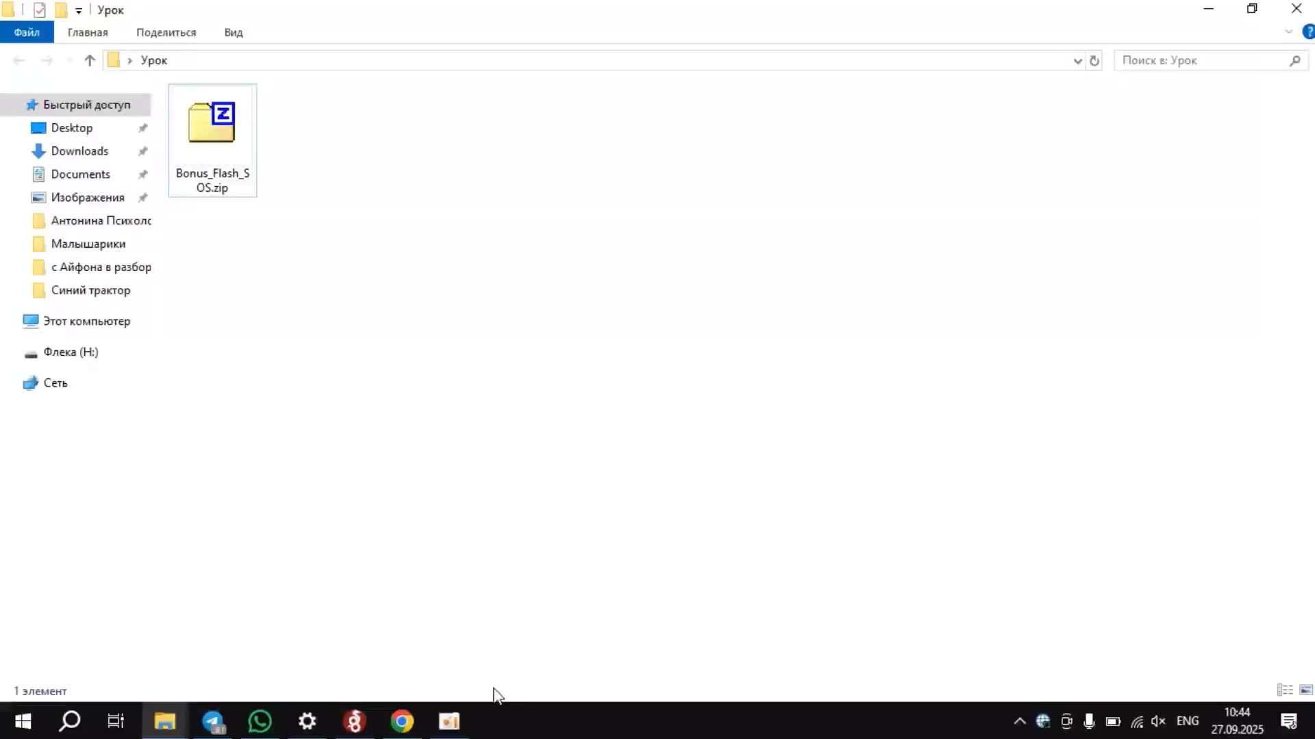This screenshot has height=739, width=1315.
Task: Click the search magnifier icon in search box
Action: point(1294,60)
